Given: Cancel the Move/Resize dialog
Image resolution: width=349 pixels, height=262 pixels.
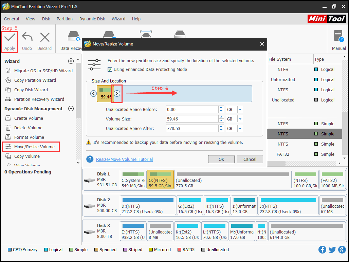Looking at the screenshot, I should pyautogui.click(x=250, y=159).
